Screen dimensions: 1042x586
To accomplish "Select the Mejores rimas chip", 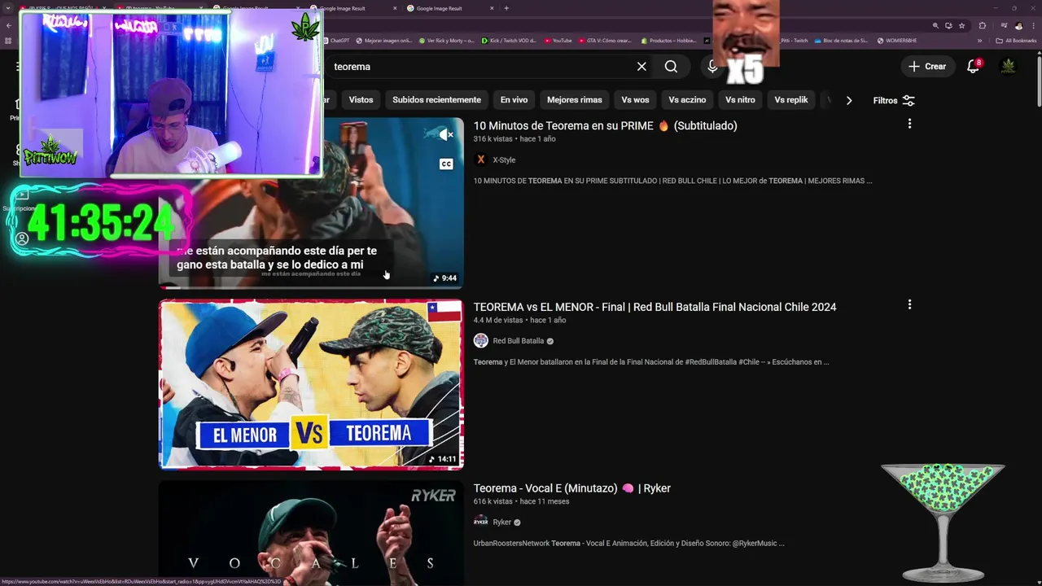I will 574,100.
